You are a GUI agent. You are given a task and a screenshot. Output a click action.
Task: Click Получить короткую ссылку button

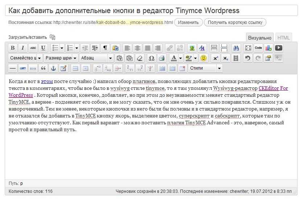(235, 22)
